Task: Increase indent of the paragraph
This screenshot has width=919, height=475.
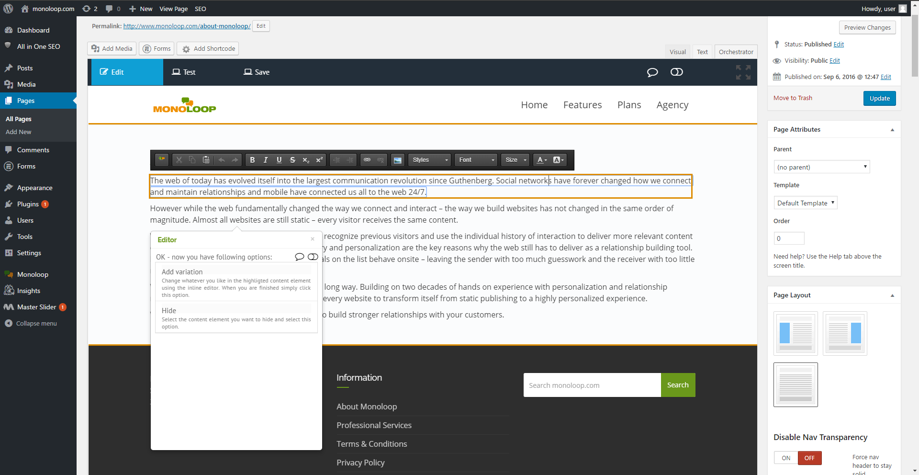Action: [350, 160]
